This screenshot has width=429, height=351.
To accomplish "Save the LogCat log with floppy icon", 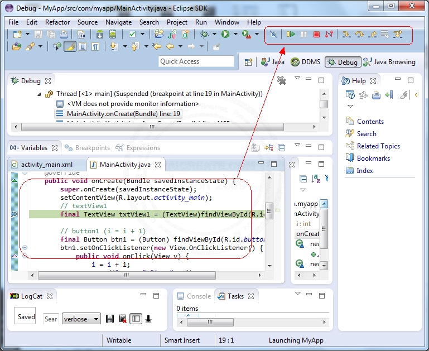I will click(110, 319).
